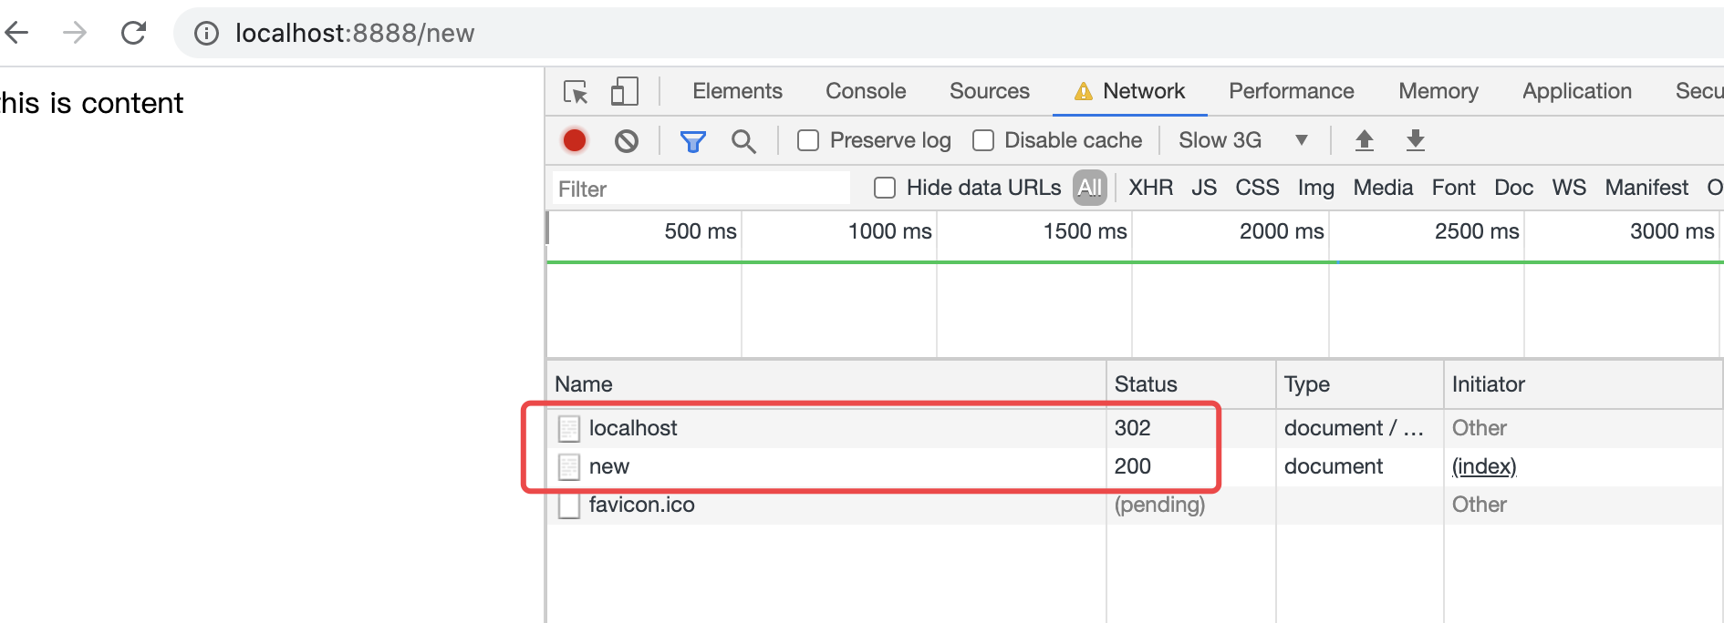Select the favicon.ico request row

point(1135,505)
